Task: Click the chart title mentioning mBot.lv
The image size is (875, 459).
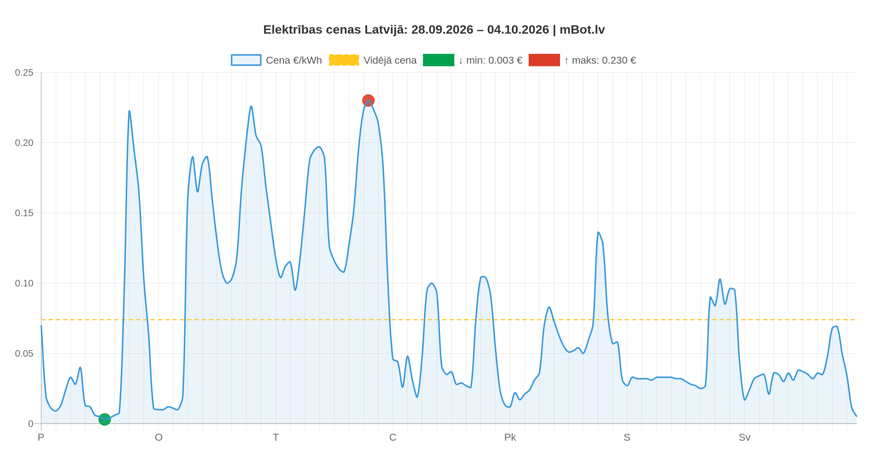Action: (434, 30)
